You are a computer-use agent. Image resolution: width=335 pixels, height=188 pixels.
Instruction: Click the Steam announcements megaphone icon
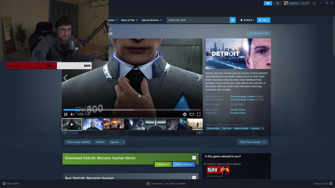(x=268, y=3)
